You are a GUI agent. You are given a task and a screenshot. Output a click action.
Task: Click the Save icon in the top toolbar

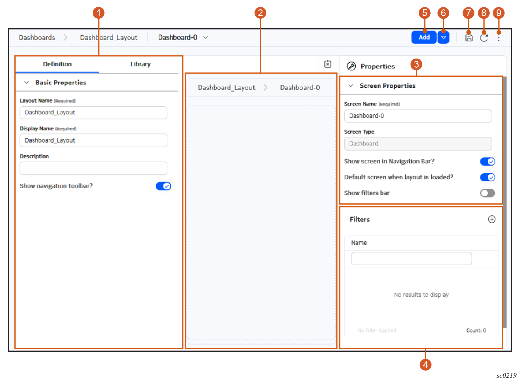(x=469, y=38)
